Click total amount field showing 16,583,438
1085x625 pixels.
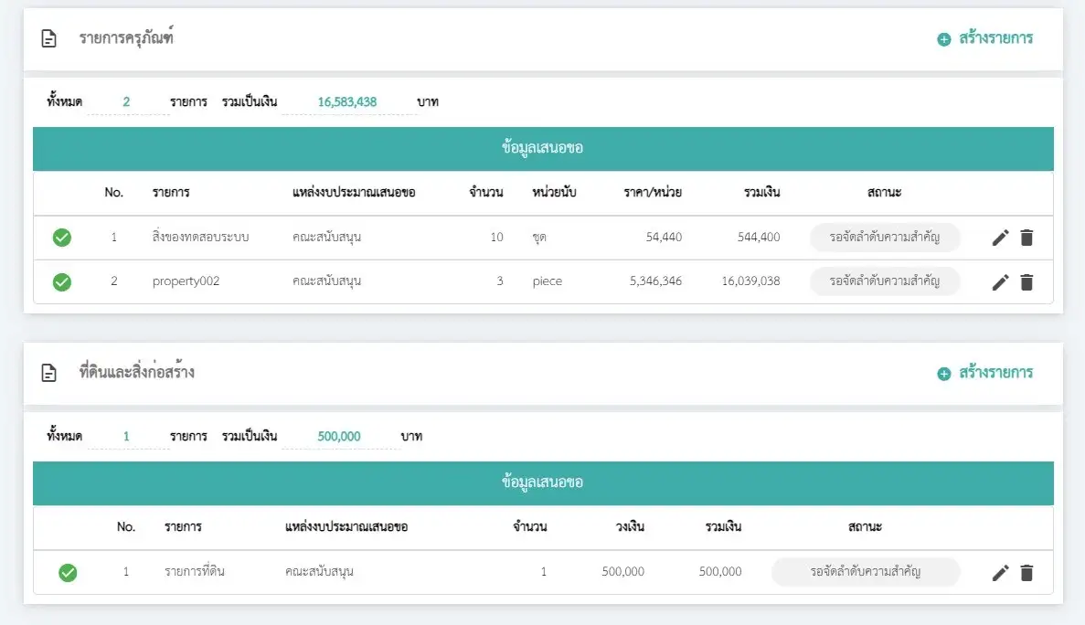[x=347, y=101]
